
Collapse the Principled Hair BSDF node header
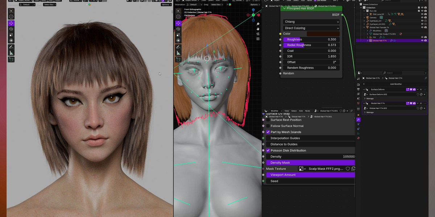(x=285, y=8)
